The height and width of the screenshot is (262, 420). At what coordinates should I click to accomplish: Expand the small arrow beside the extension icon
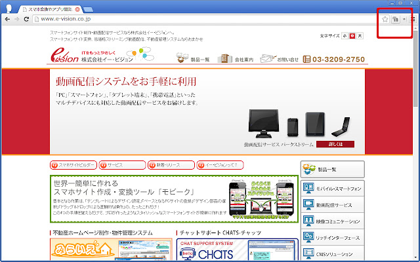click(404, 19)
